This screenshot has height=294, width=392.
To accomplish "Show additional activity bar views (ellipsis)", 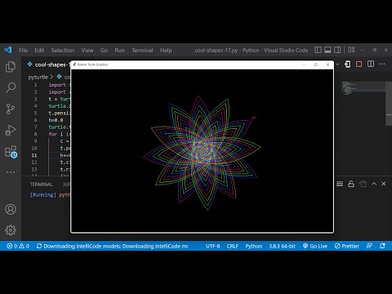I will 11,172.
